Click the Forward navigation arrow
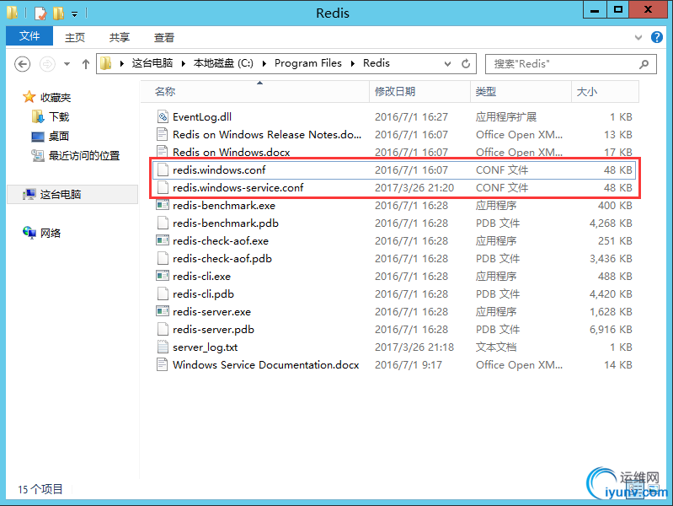The width and height of the screenshot is (673, 506). (x=47, y=64)
